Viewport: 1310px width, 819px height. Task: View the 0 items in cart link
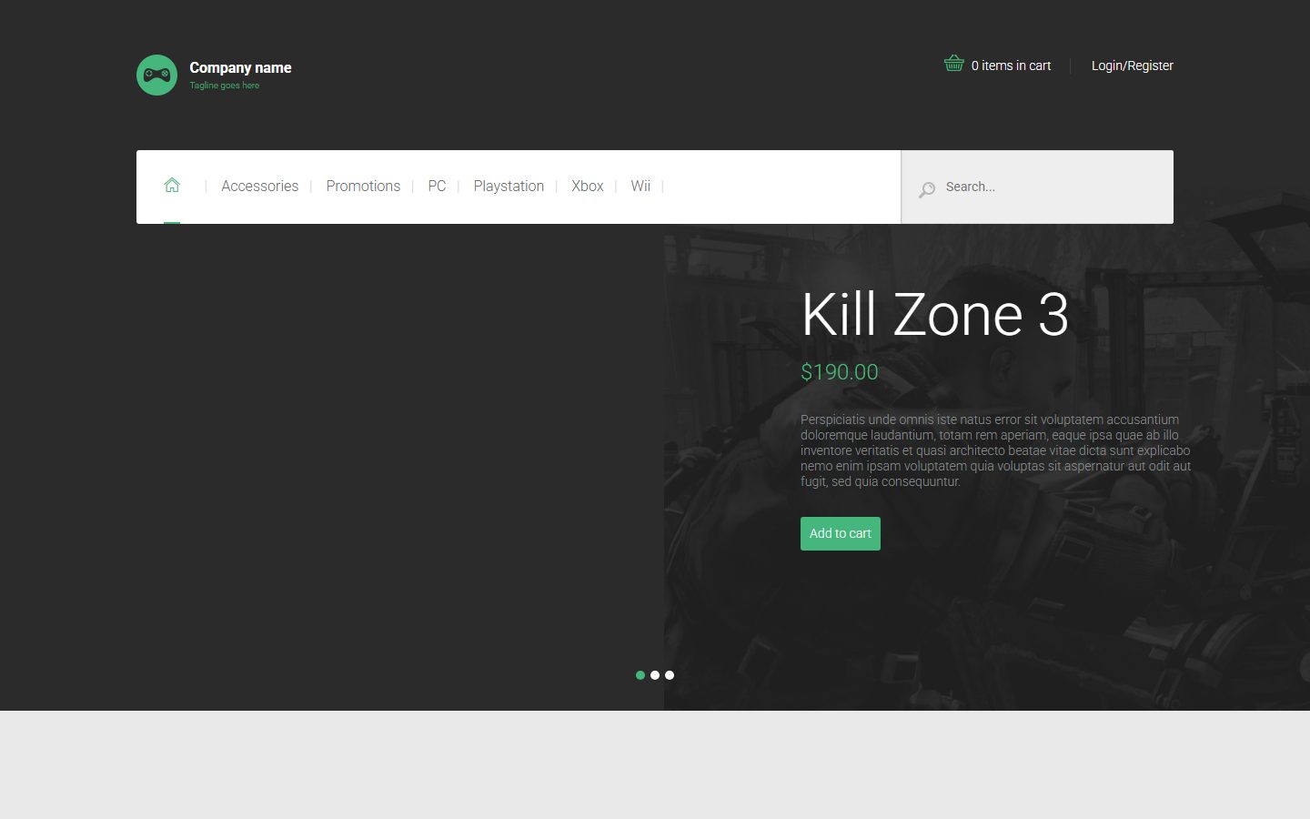(x=1011, y=66)
